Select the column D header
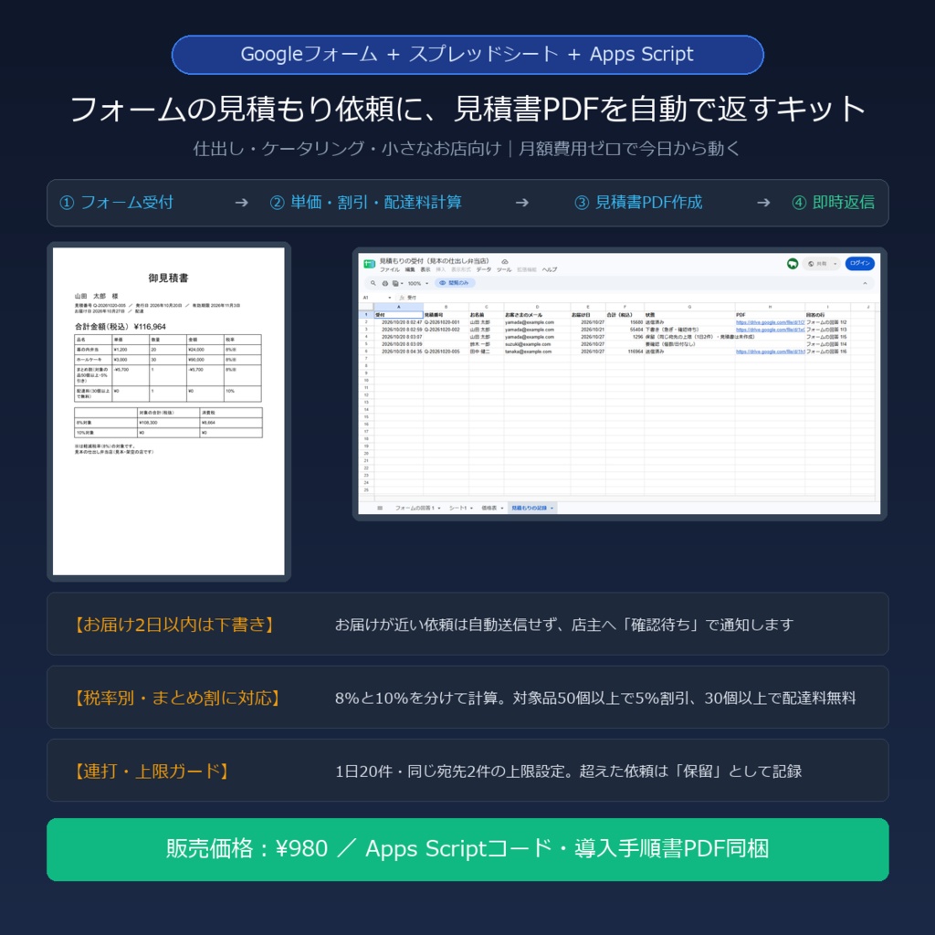935x935 pixels. click(537, 307)
